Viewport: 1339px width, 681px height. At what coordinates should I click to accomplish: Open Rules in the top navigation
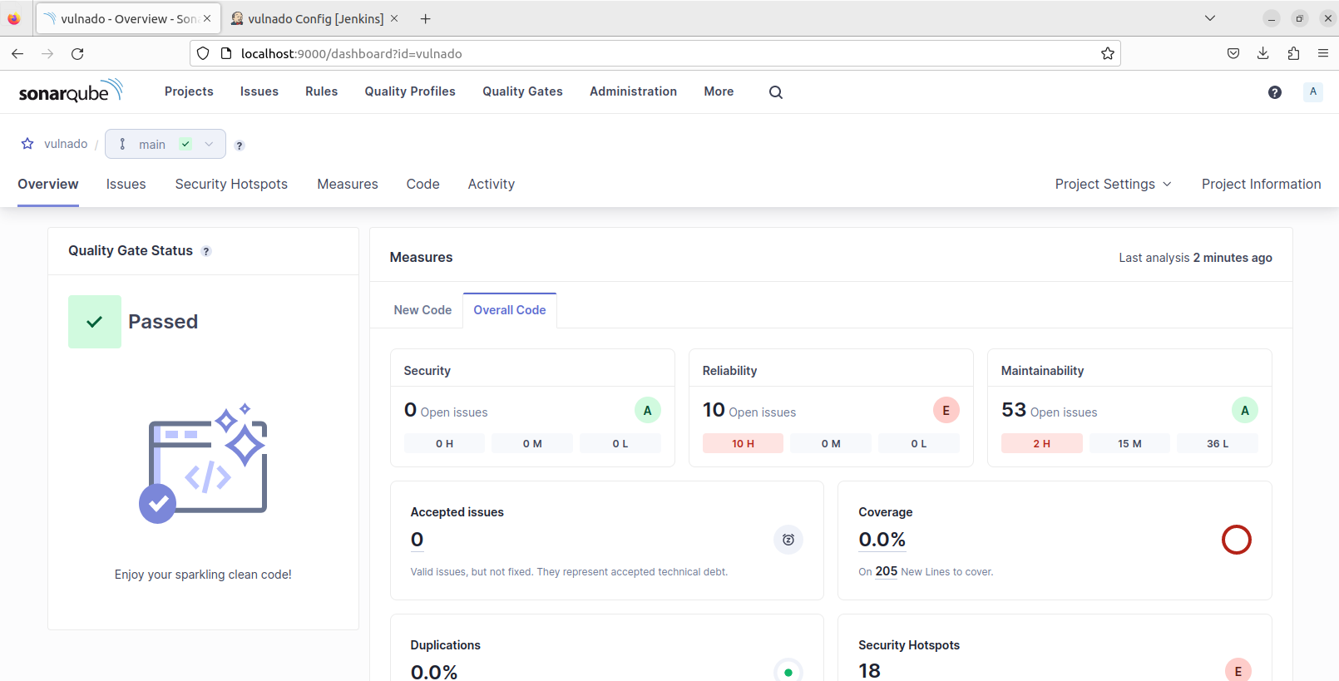[322, 91]
